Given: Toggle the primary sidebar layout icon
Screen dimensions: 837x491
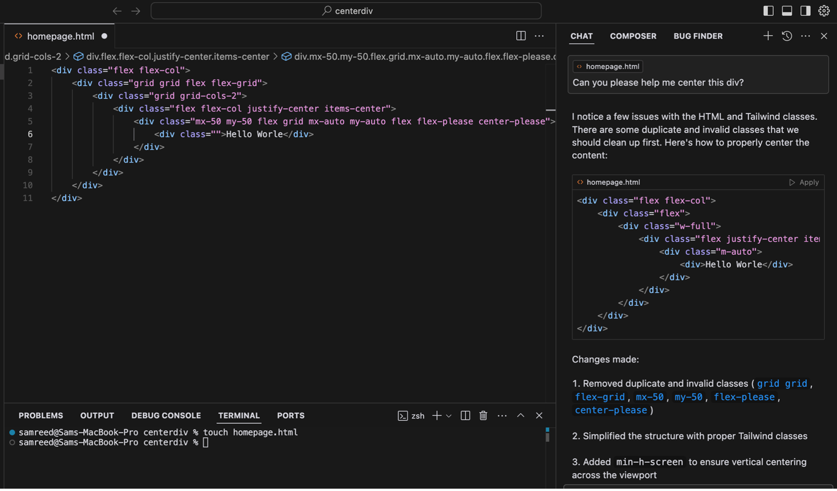Looking at the screenshot, I should coord(769,11).
